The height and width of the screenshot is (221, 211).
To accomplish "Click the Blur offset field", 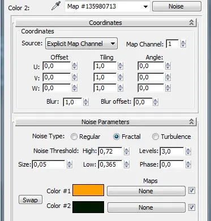I will tap(143, 102).
